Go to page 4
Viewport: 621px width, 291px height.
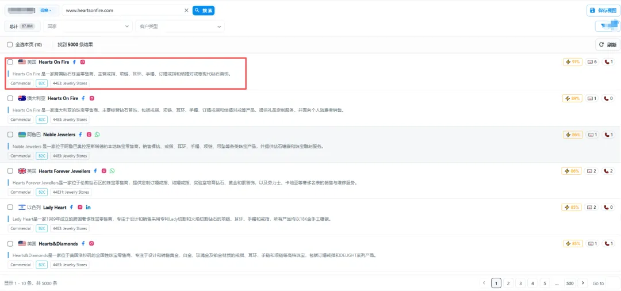532,283
